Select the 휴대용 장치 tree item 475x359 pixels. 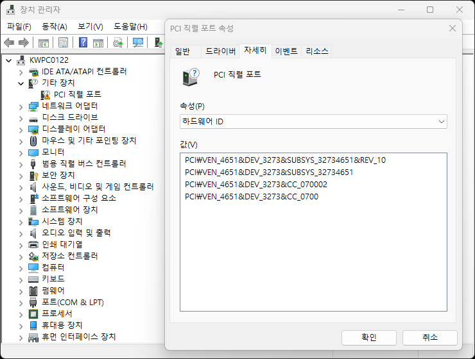62,326
